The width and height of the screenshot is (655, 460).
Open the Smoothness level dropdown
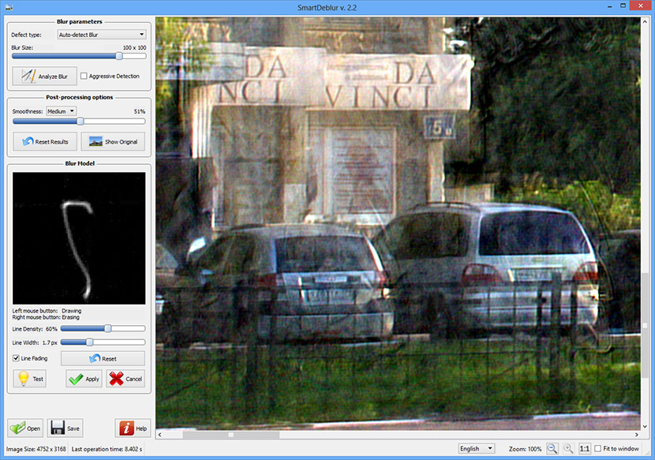(x=61, y=111)
